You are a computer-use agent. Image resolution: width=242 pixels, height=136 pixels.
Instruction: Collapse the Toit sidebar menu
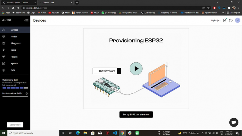26,20
